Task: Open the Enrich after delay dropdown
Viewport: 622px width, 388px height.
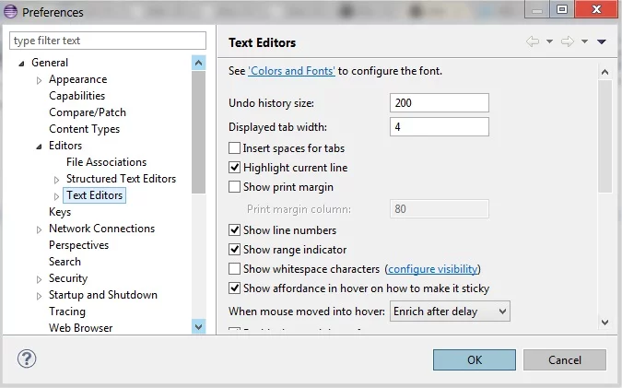Action: (451, 312)
